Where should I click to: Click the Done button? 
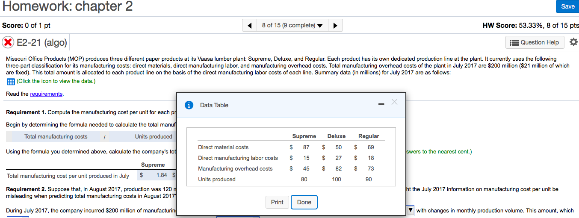point(304,202)
